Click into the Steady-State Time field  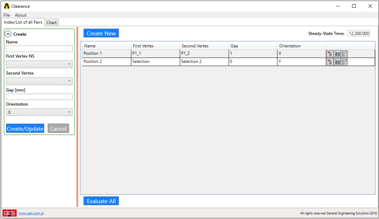[x=359, y=34]
